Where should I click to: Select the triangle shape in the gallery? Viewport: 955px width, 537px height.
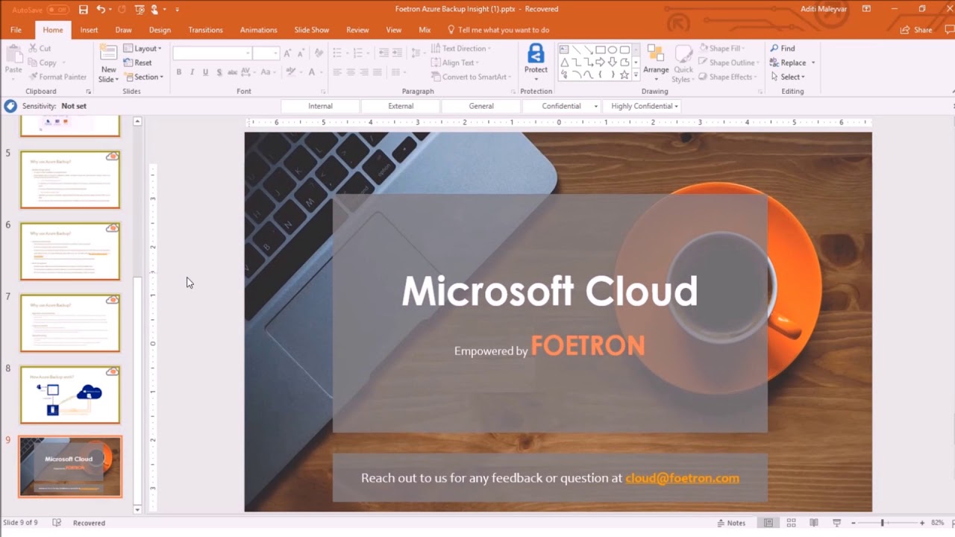coord(565,63)
